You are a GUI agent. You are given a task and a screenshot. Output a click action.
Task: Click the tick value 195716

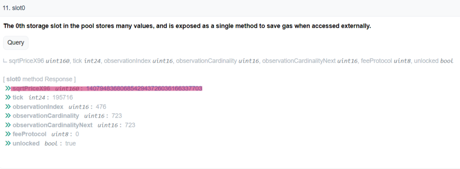pos(62,97)
